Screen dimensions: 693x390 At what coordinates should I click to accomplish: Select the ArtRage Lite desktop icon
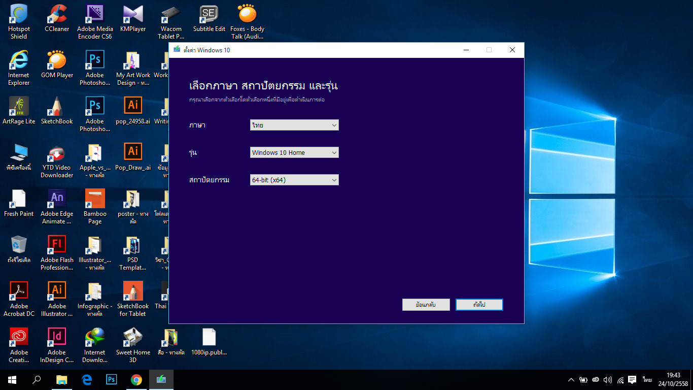point(19,111)
